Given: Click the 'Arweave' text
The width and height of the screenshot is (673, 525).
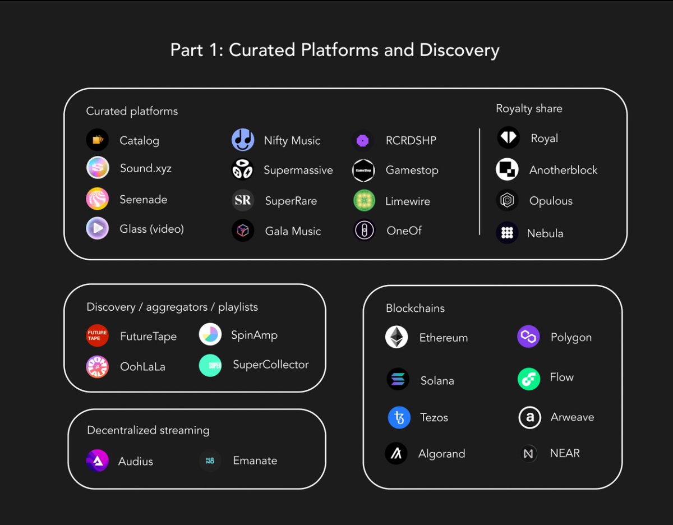Looking at the screenshot, I should (572, 417).
